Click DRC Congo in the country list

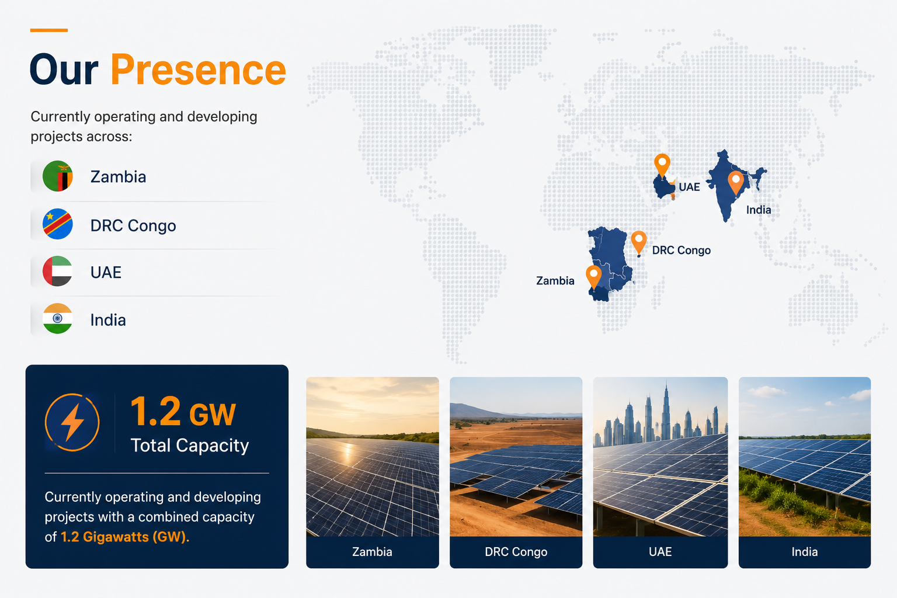[133, 225]
